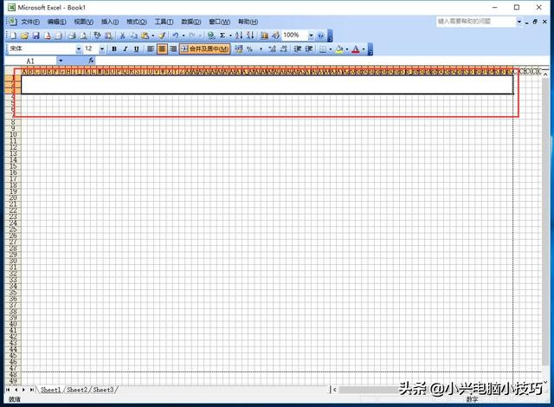Open the 窗口(W) menu
The height and width of the screenshot is (407, 554).
pyautogui.click(x=219, y=22)
